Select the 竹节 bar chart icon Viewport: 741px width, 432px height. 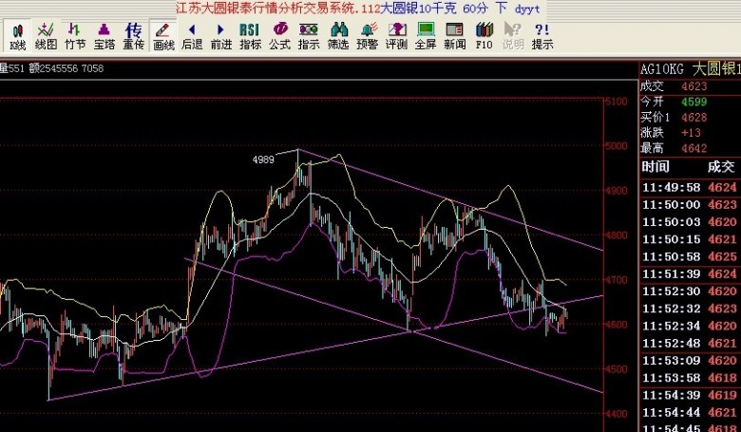coord(75,36)
